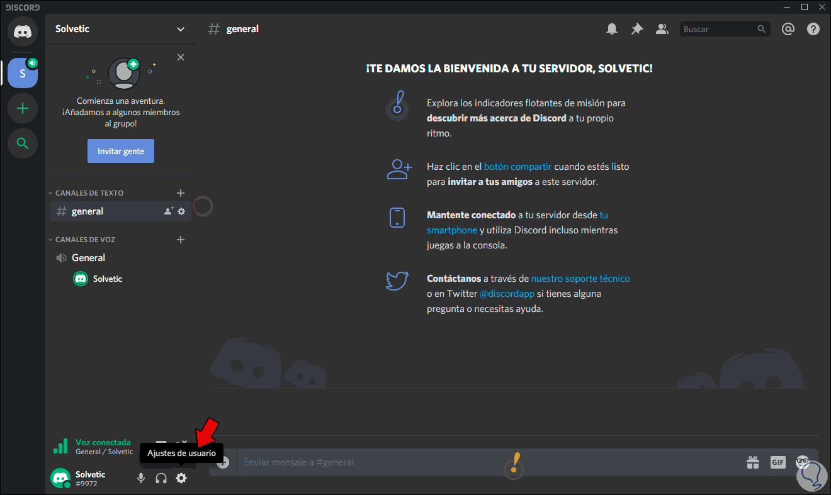Create a new voice channel

(181, 240)
